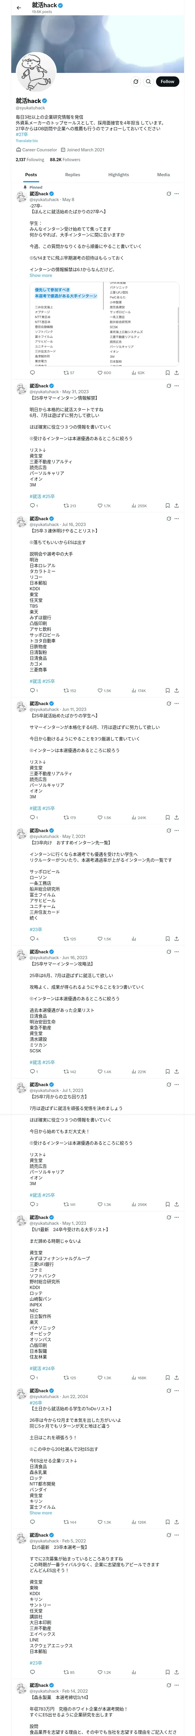Image resolution: width=195 pixels, height=1736 pixels.
Task: Bookmark the May 31, 2023 post
Action: pyautogui.click(x=168, y=505)
